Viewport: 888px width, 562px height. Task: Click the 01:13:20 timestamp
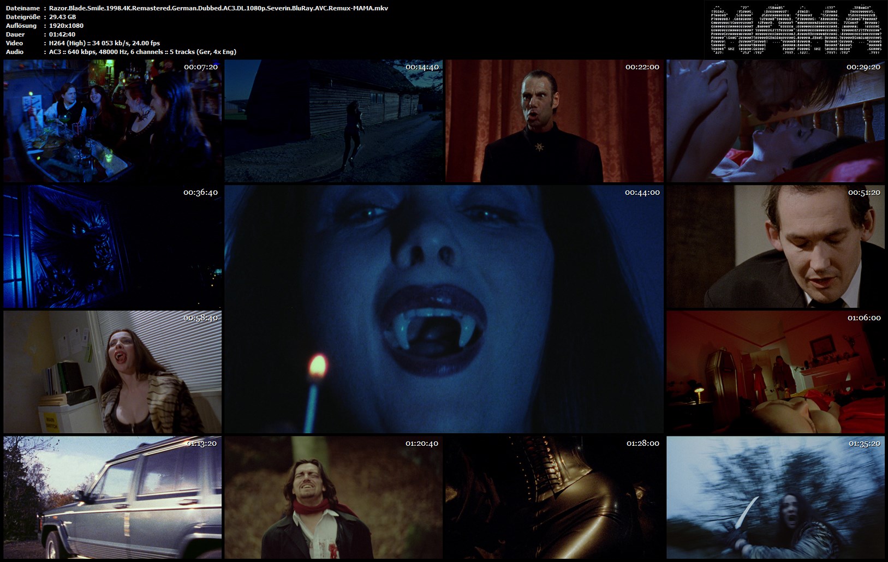[201, 443]
